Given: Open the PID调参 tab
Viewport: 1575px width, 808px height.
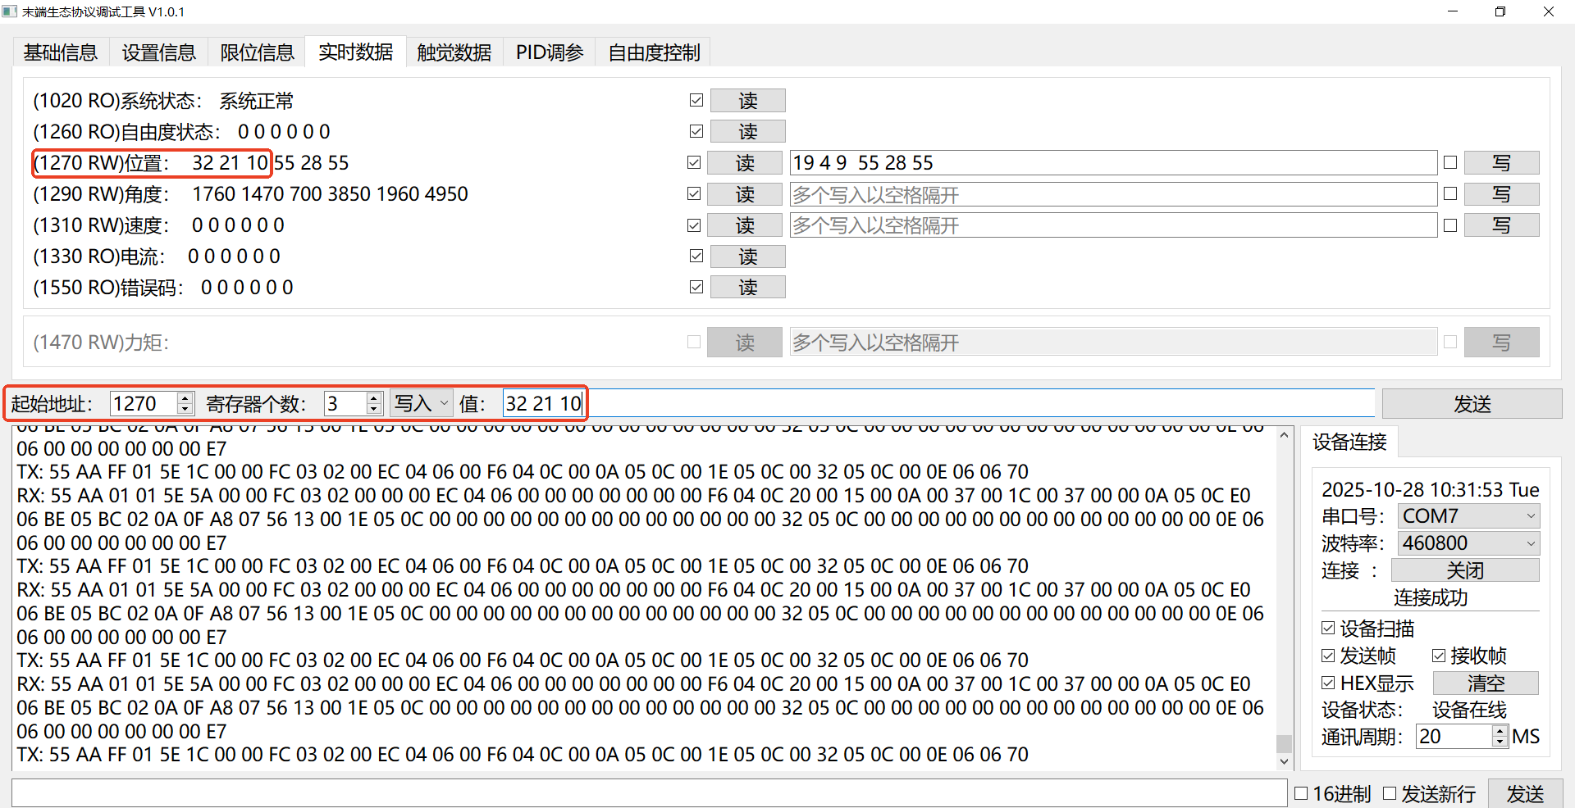Looking at the screenshot, I should (549, 52).
